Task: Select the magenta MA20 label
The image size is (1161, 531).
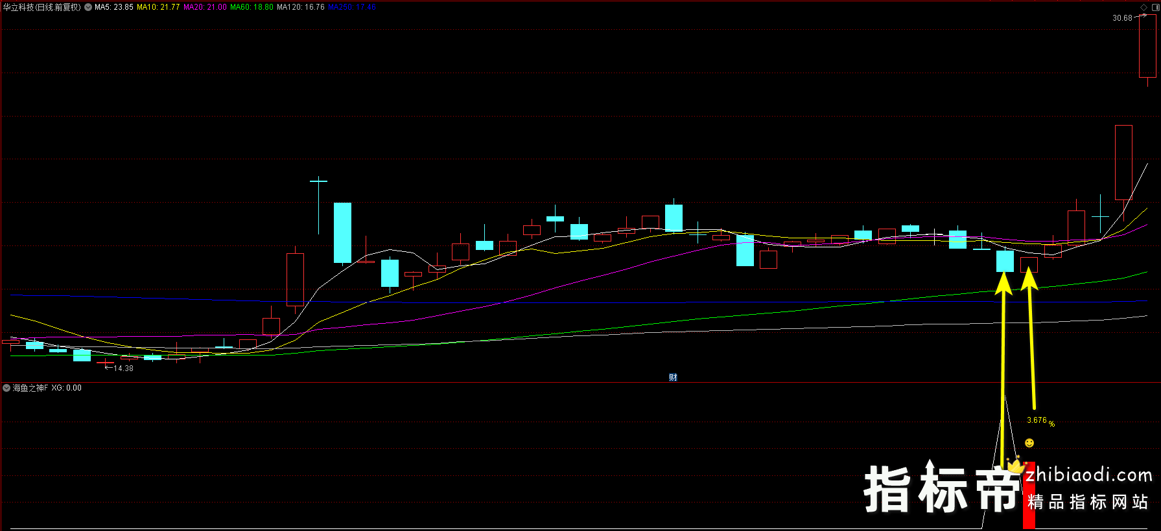Action: [x=205, y=7]
